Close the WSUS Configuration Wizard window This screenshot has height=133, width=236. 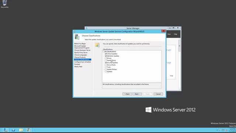click(x=163, y=31)
